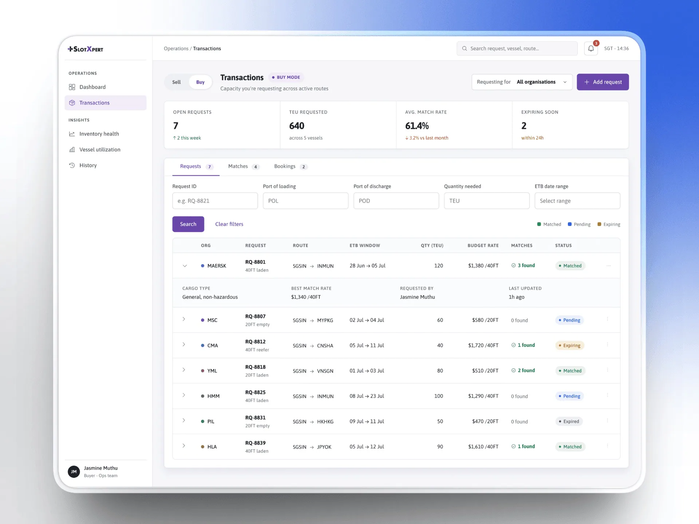Viewport: 699px width, 524px height.
Task: Click the Add request button
Action: click(x=603, y=82)
